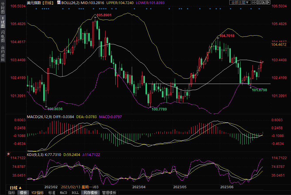Click the interval range measurement icon
This screenshot has width=291, height=195.
click(259, 2)
